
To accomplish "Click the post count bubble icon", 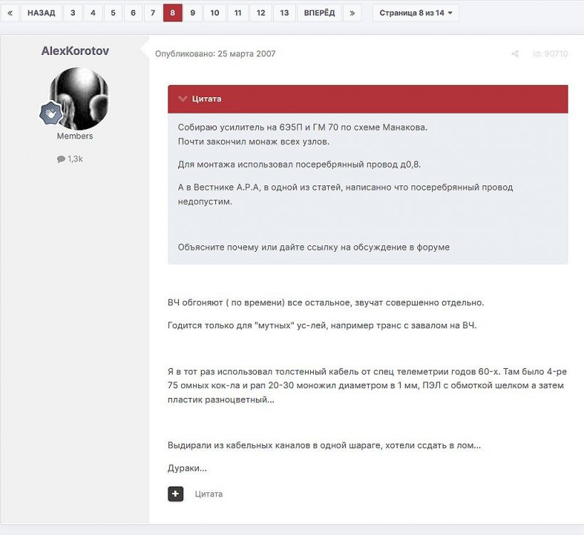I will click(x=61, y=159).
